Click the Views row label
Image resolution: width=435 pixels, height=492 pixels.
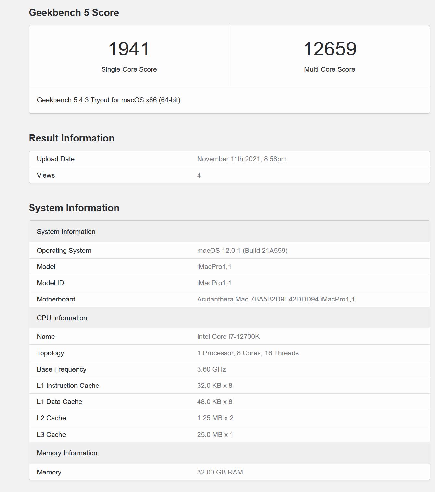[46, 175]
